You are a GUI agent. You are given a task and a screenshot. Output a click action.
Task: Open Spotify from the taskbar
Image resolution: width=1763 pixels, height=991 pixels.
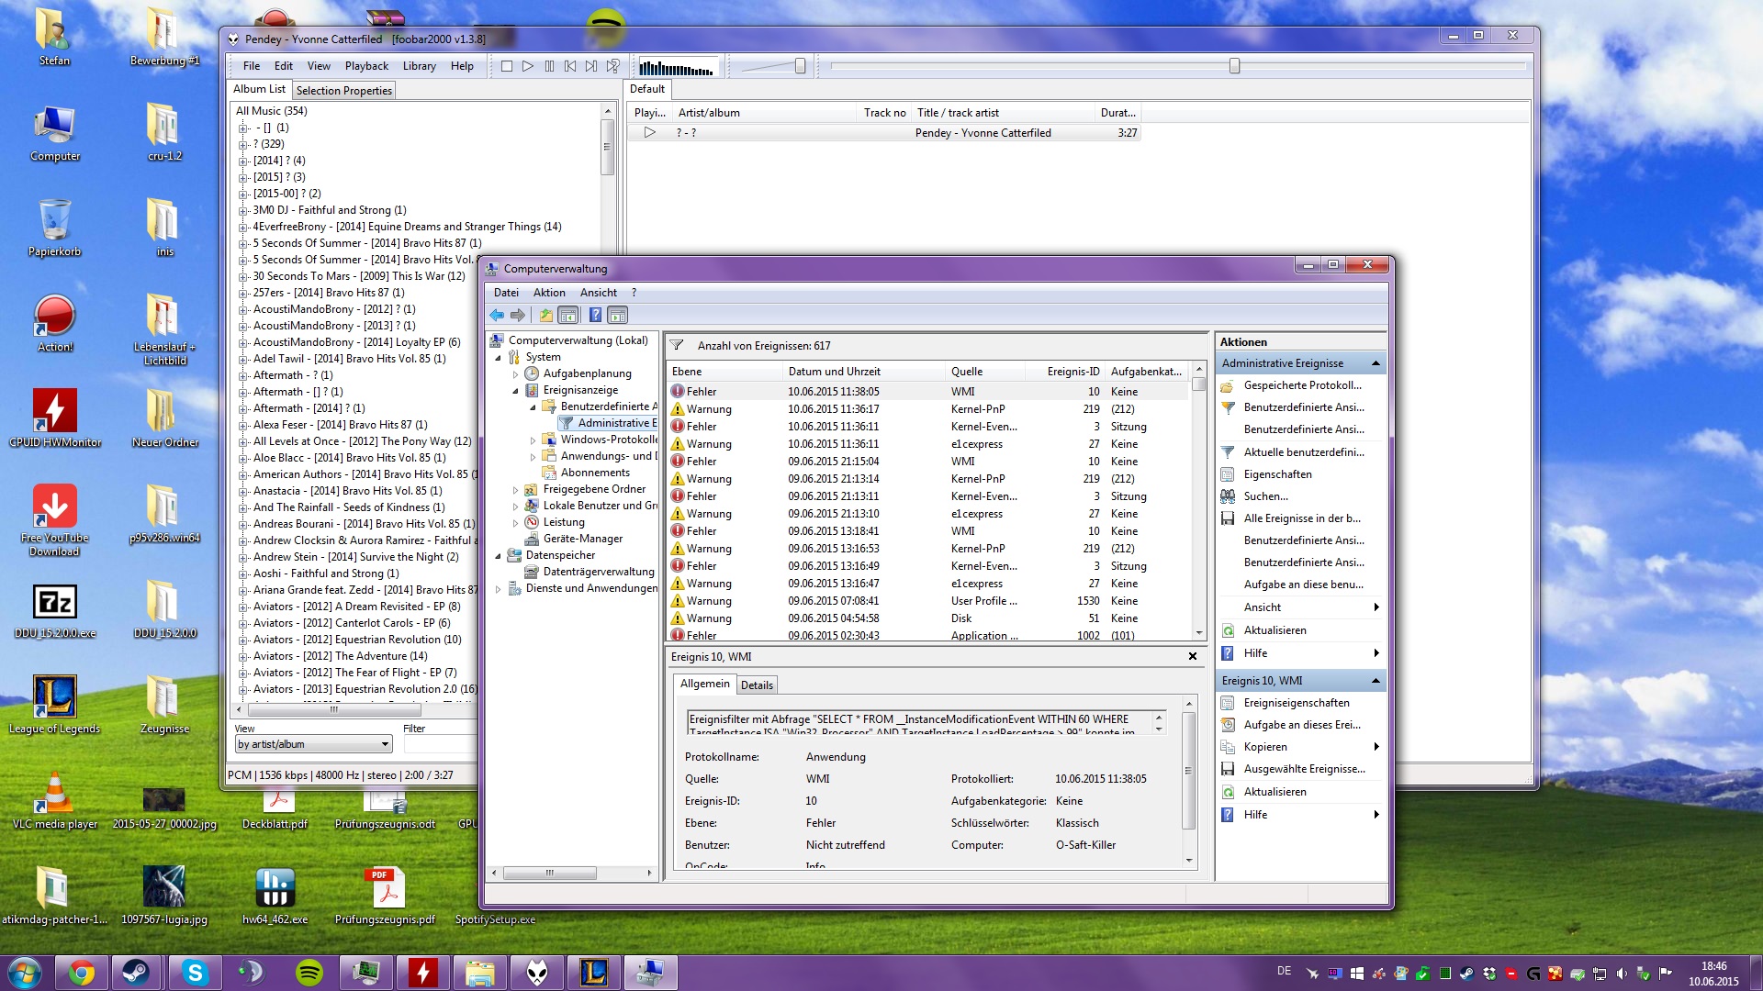[x=309, y=973]
